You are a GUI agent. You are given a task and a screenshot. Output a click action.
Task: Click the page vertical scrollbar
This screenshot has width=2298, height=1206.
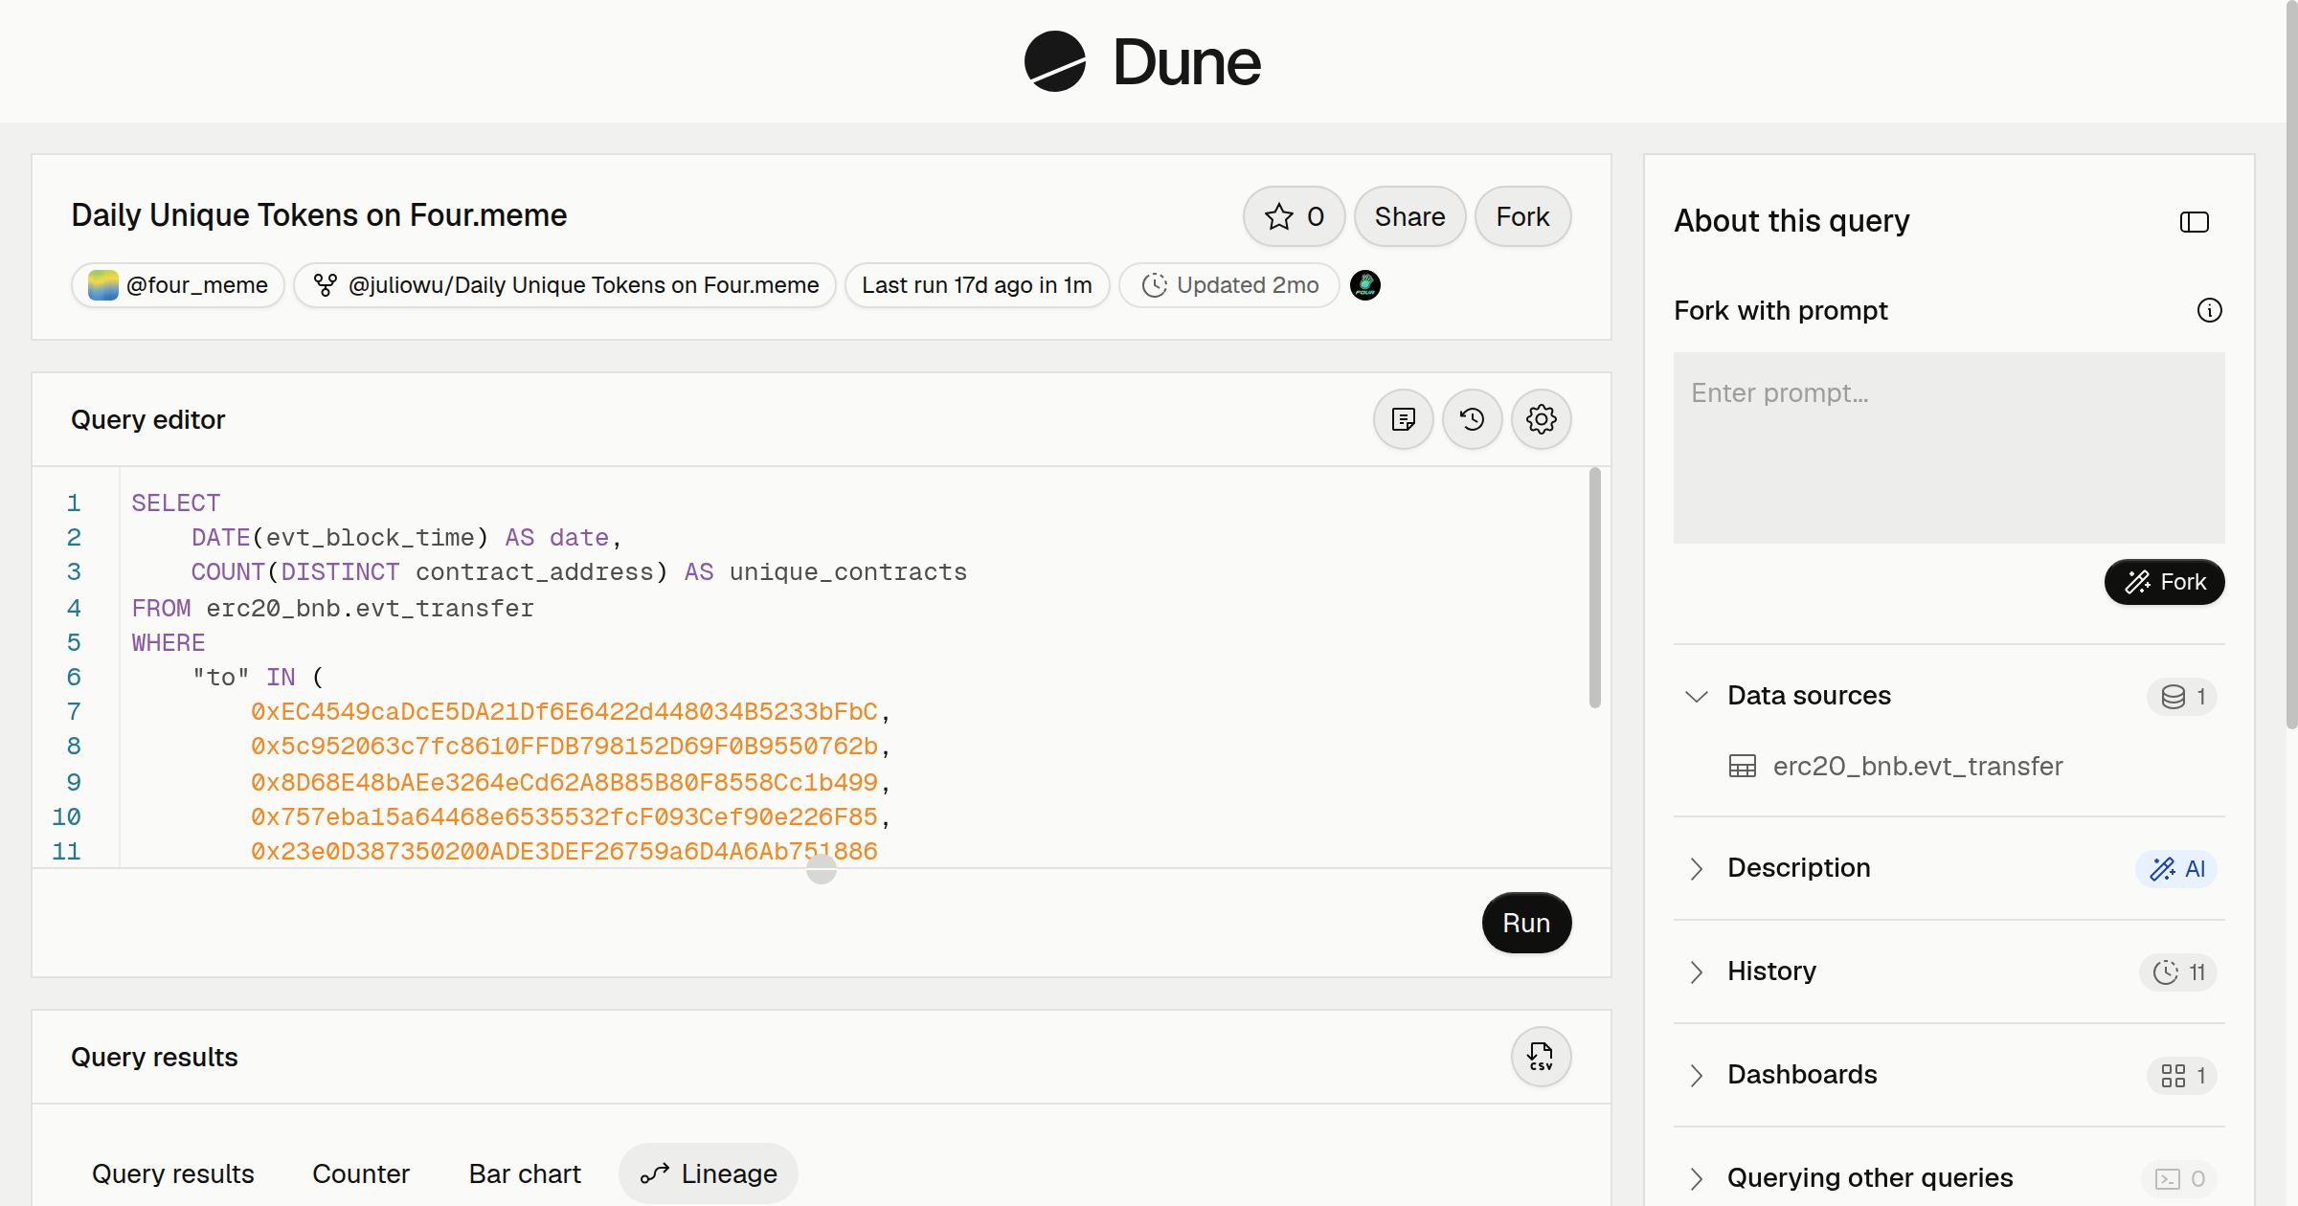pyautogui.click(x=2291, y=364)
